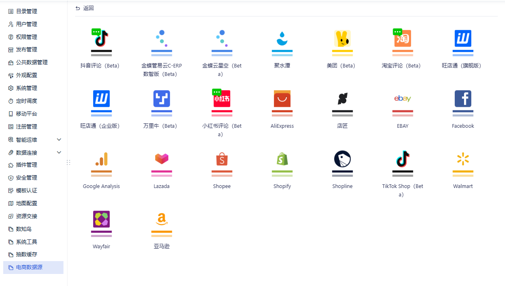This screenshot has width=505, height=286.
Task: Select the highlighted 电商数据源 sidebar item
Action: pyautogui.click(x=33, y=268)
